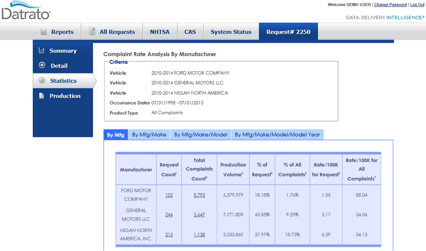Open General Motors request count 246 link
This screenshot has height=251, width=426.
pyautogui.click(x=169, y=215)
